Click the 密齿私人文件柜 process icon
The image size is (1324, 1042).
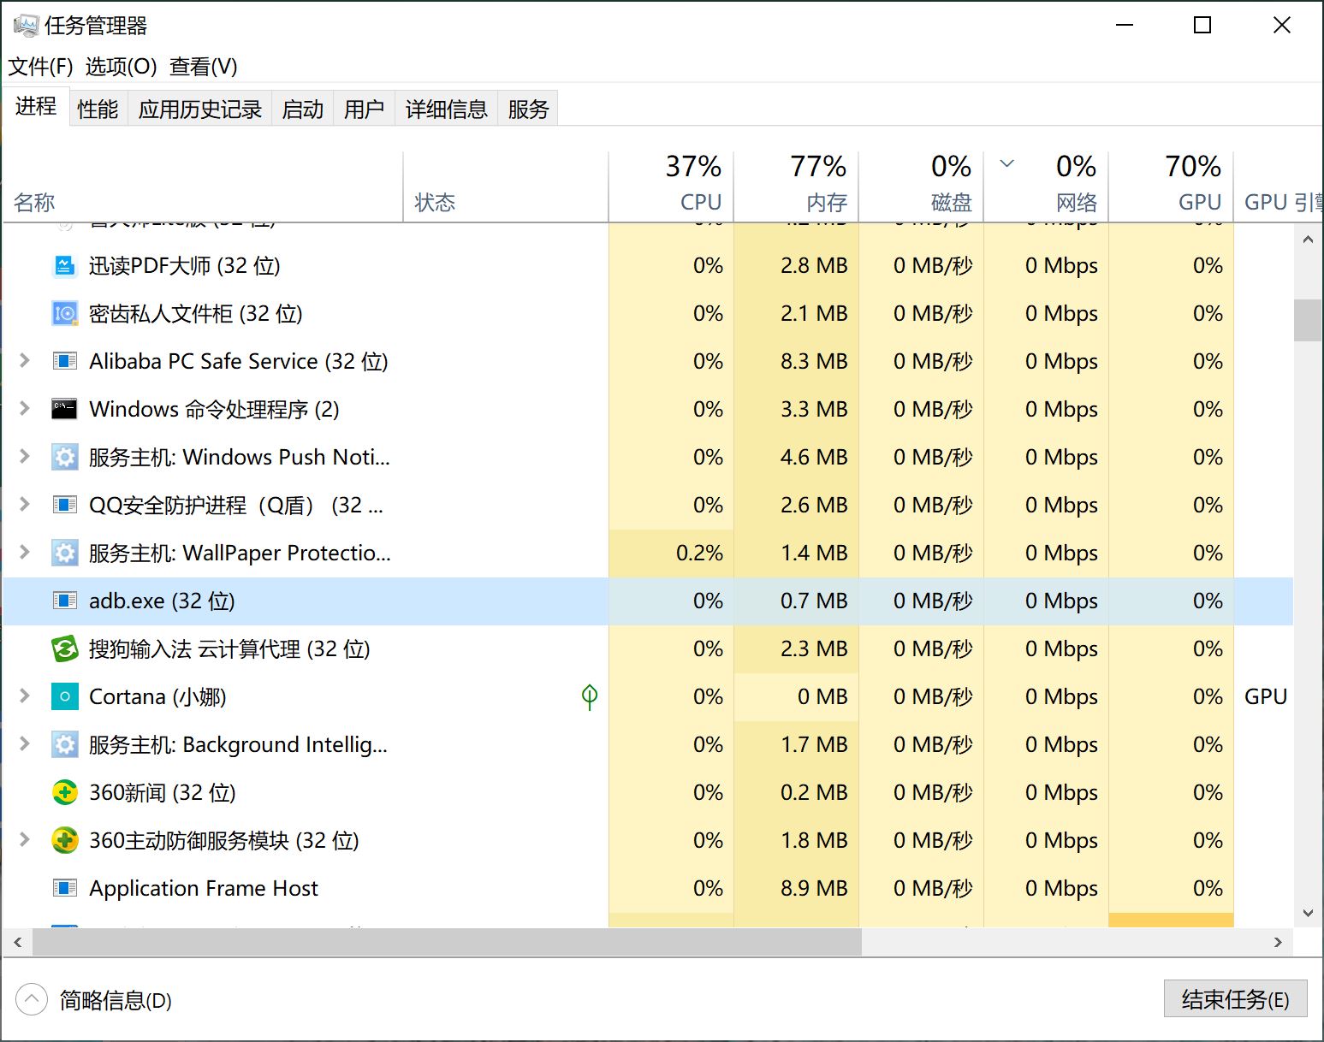[x=64, y=314]
